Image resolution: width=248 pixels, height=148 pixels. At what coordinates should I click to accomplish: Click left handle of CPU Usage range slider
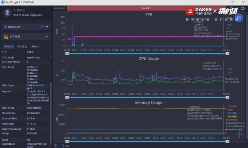[x=67, y=97]
